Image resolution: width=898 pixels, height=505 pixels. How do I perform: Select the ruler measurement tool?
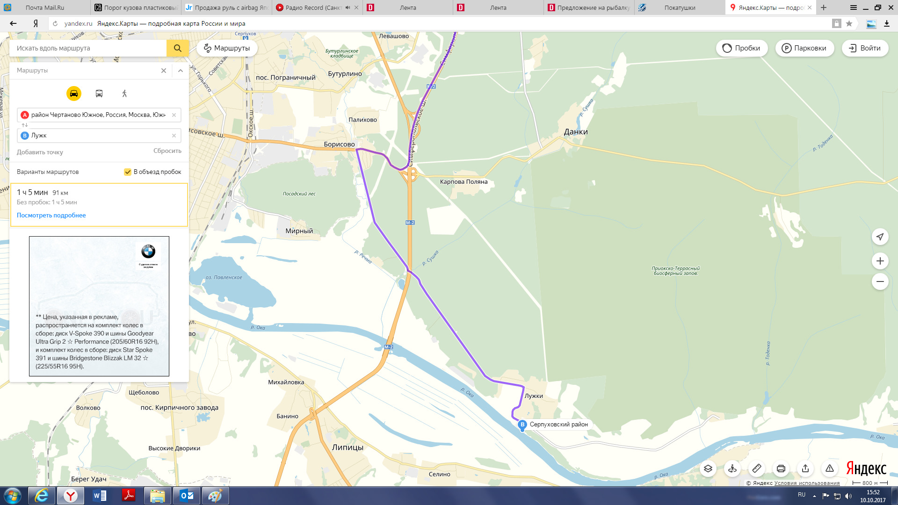tap(757, 469)
